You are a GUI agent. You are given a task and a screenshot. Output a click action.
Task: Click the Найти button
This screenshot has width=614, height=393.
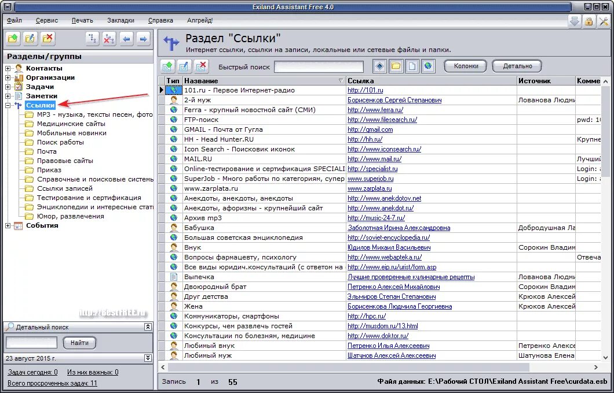pos(79,343)
